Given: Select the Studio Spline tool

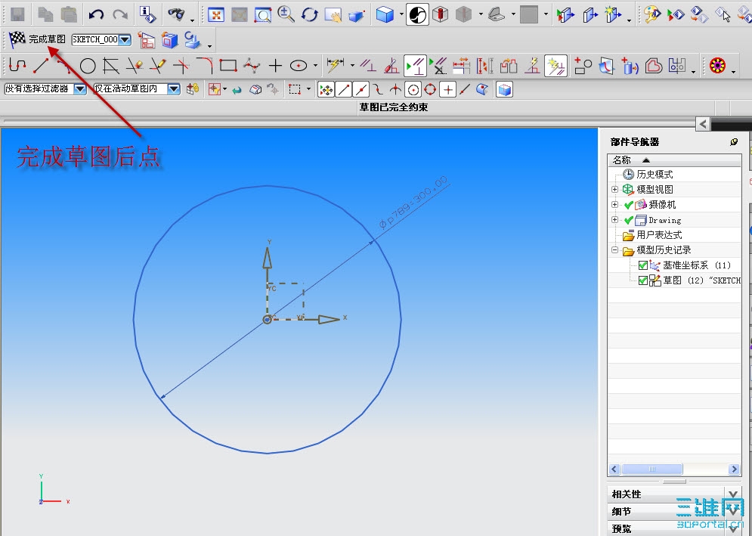Looking at the screenshot, I should 252,66.
